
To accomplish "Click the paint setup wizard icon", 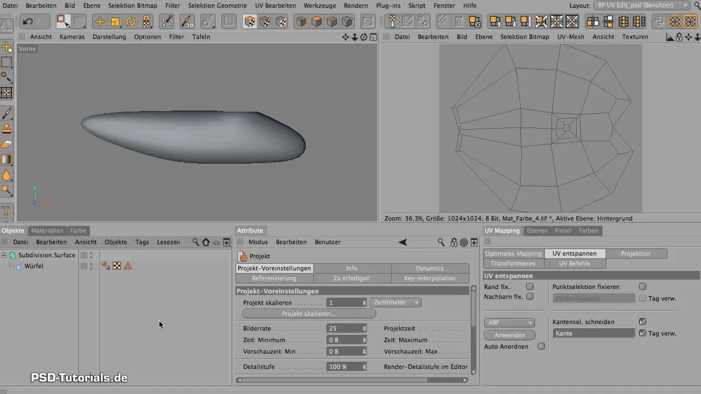I will tap(167, 22).
